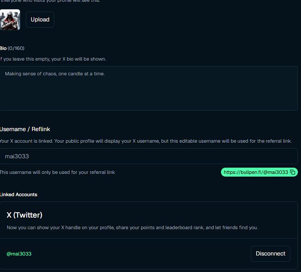The height and width of the screenshot is (272, 301).
Task: Disconnect the X (Twitter) account
Action: click(270, 254)
